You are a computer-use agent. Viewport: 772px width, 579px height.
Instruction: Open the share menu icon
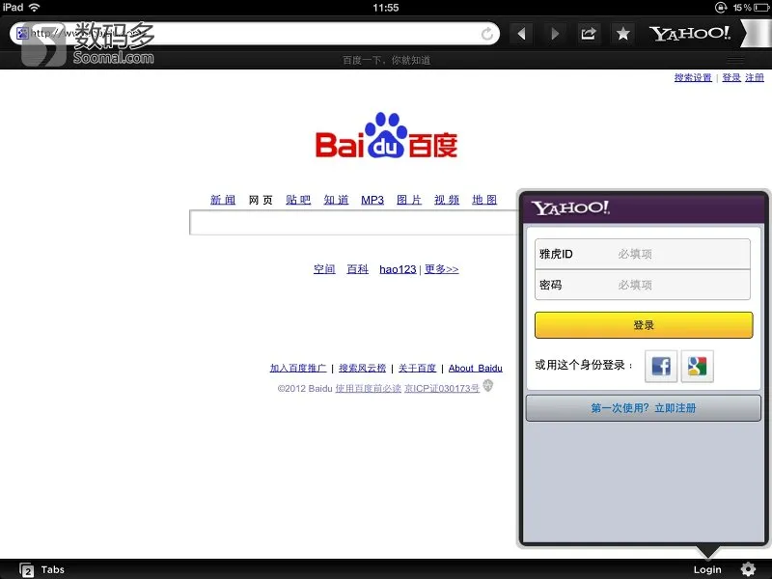click(589, 34)
